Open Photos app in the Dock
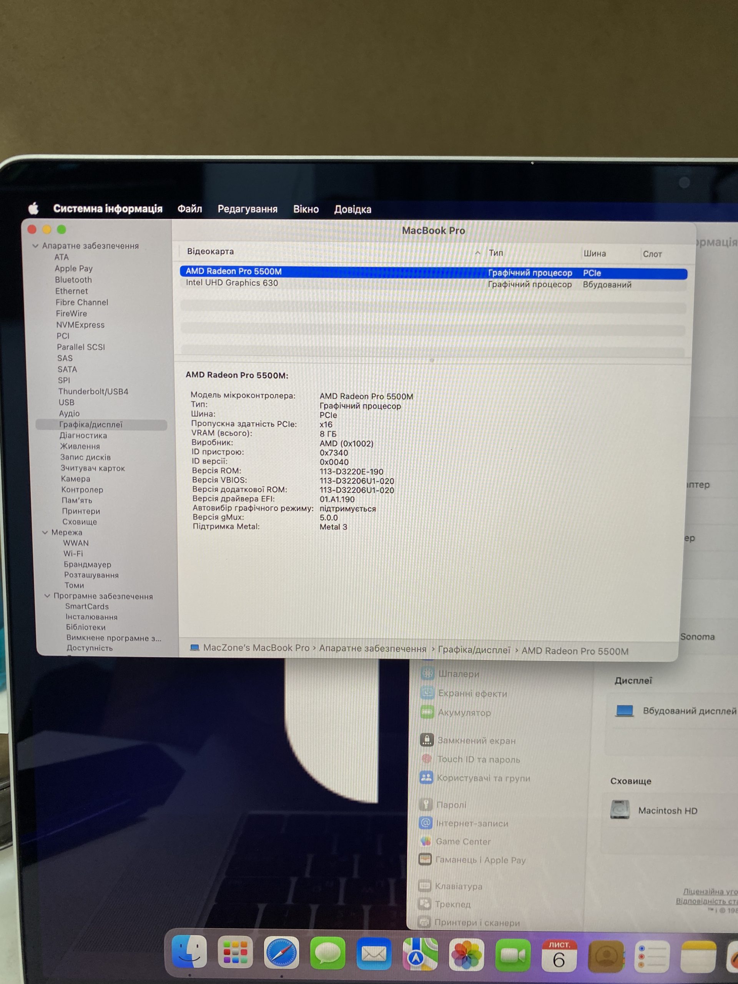Image resolution: width=738 pixels, height=984 pixels. click(x=467, y=954)
